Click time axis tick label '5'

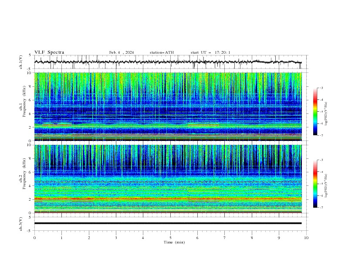coord(170,238)
